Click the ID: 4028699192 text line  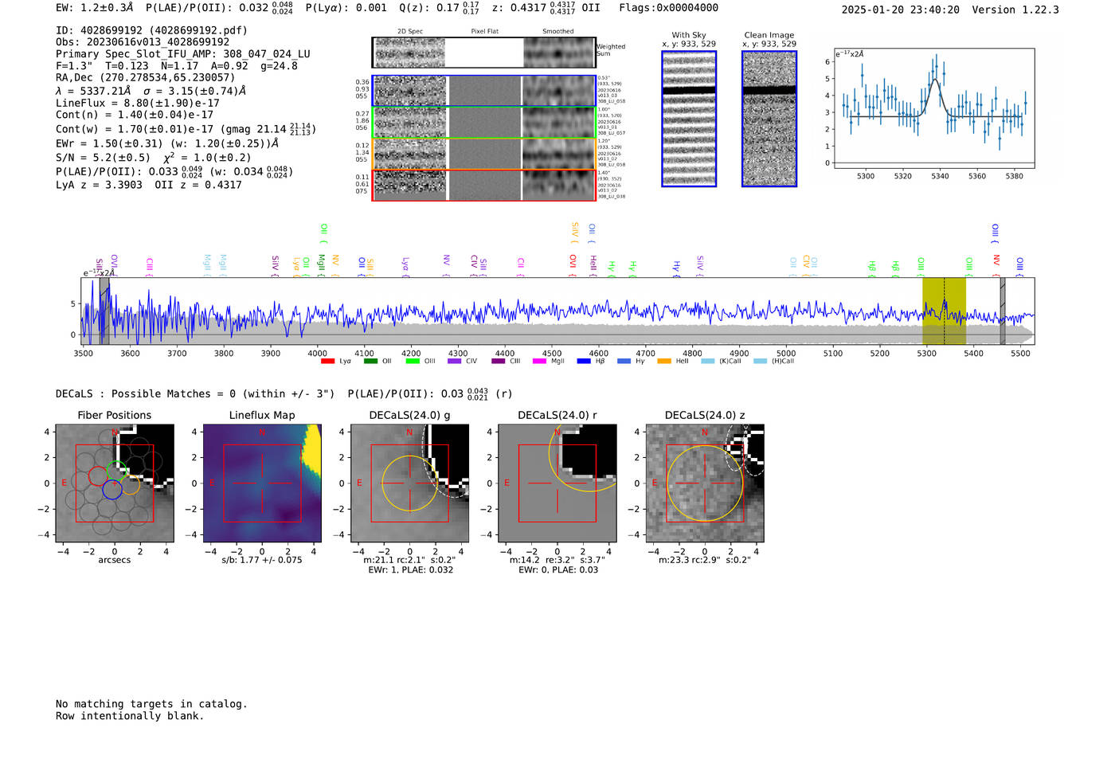point(151,30)
